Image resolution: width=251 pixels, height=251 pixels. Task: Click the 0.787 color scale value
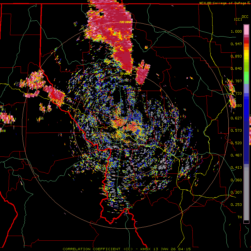[x=236, y=81]
